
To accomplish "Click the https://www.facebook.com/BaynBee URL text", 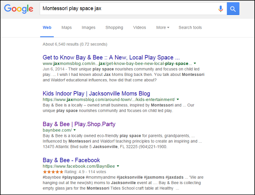I will pos(79,166).
